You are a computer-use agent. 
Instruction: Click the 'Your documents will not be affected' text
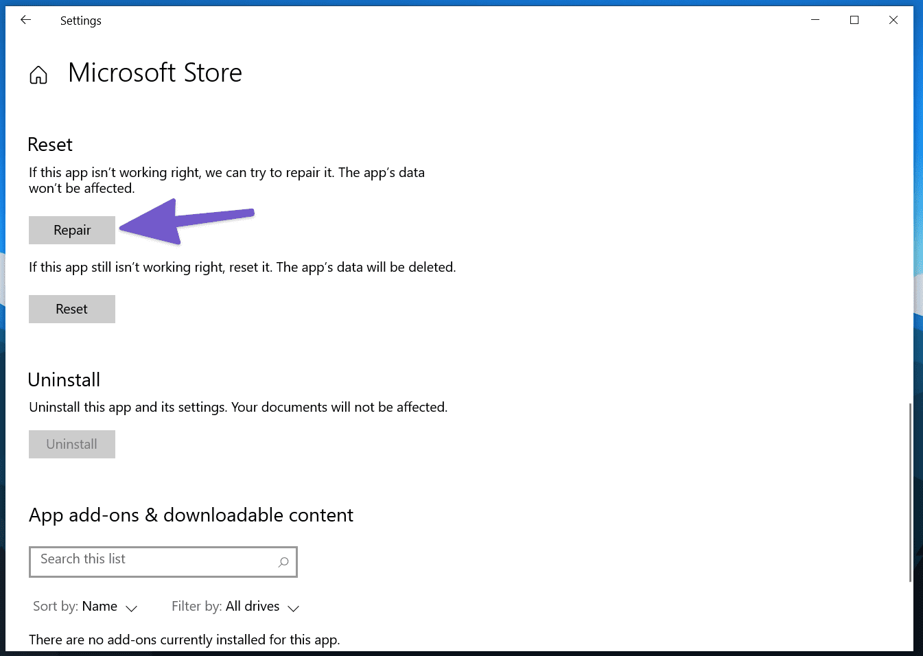point(339,407)
